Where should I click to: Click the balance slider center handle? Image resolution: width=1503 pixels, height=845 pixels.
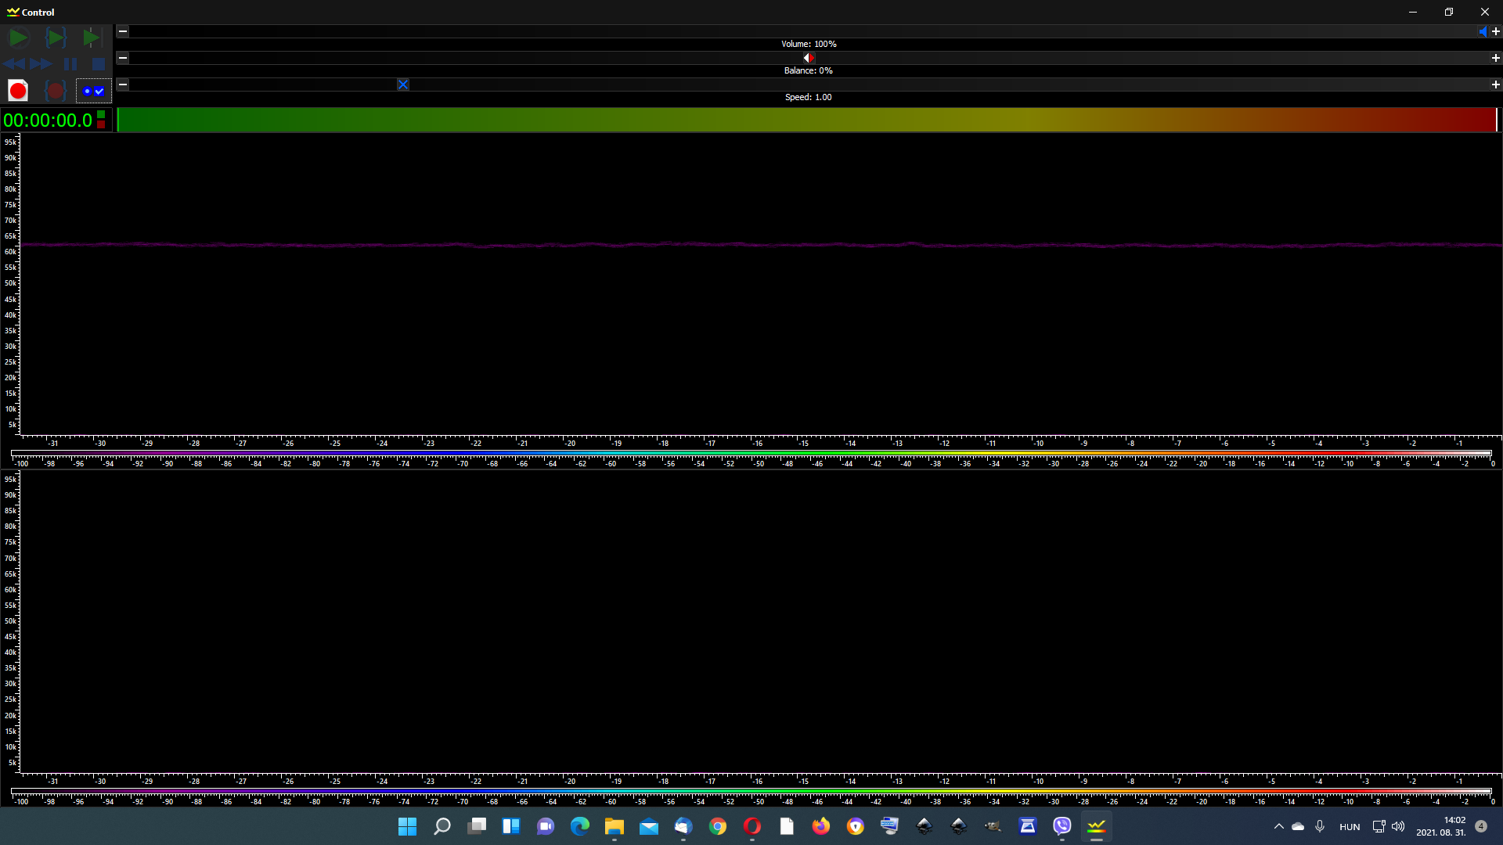pos(809,58)
